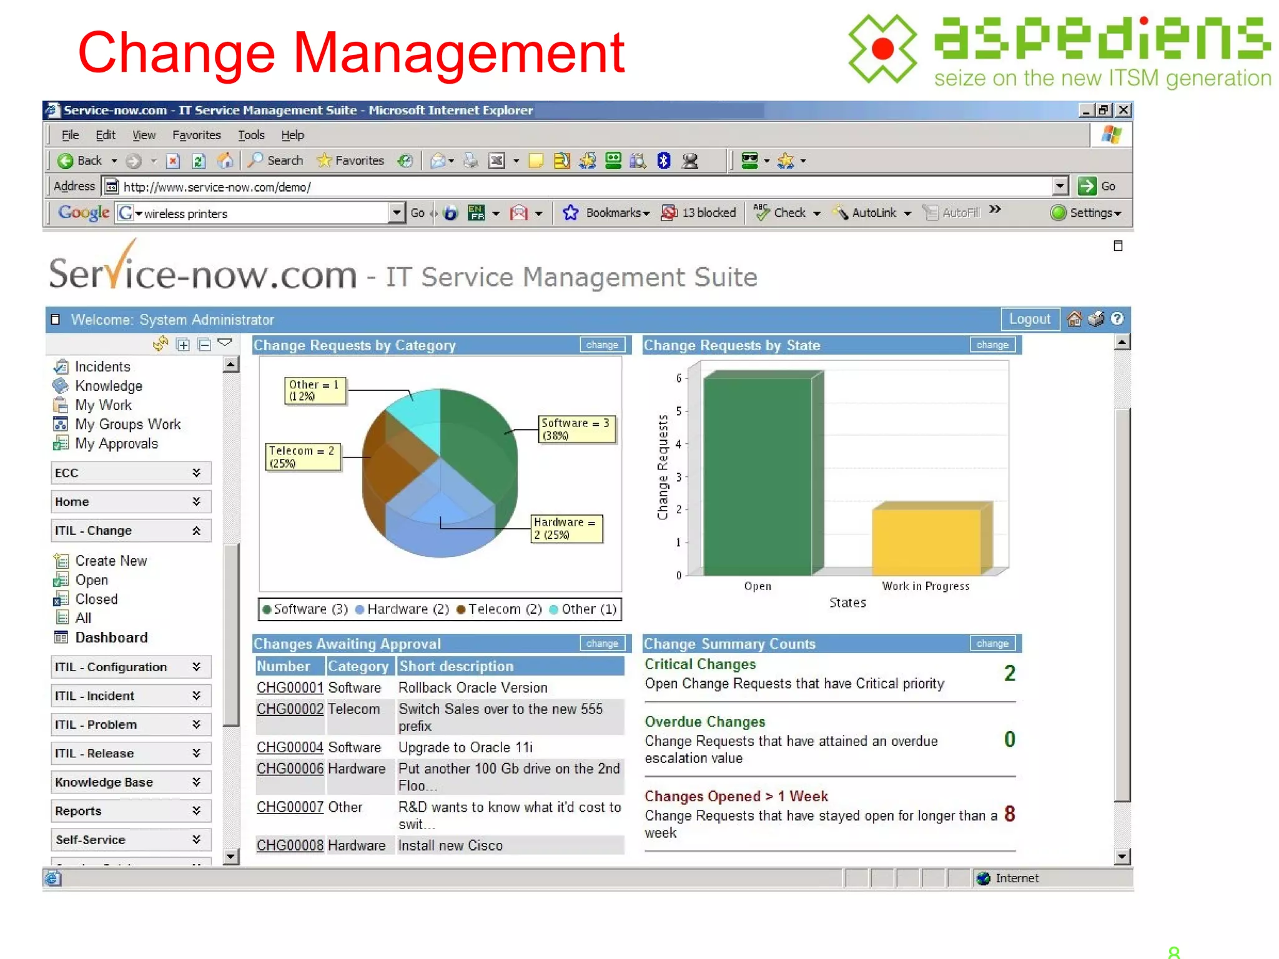Expand the Reports section
The image size is (1279, 959).
[x=196, y=810]
